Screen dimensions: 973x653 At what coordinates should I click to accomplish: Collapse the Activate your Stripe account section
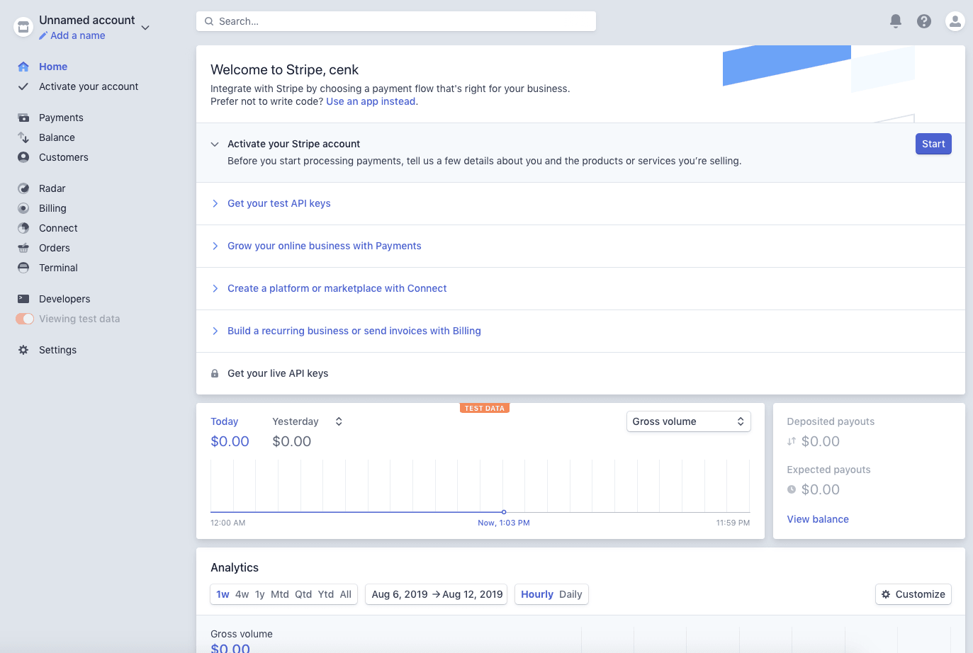[x=215, y=144]
